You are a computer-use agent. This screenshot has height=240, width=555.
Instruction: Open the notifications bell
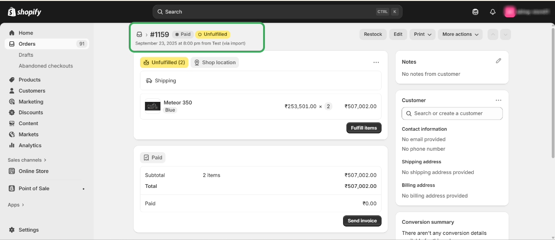tap(493, 12)
